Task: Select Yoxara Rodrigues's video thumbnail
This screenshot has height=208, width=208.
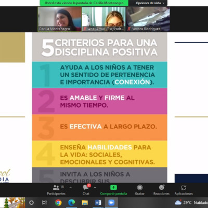Action: point(148,19)
